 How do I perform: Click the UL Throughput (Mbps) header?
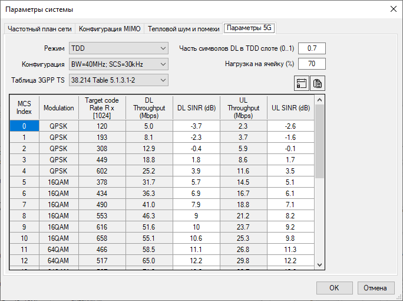coord(243,107)
